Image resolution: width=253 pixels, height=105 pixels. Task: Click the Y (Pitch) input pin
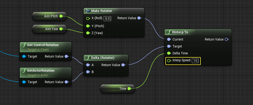(x=88, y=26)
